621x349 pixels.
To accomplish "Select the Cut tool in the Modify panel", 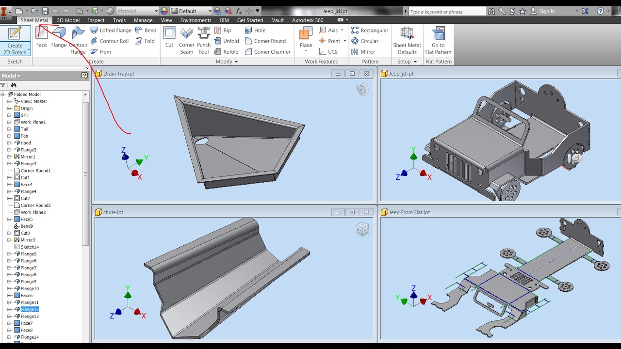I will click(169, 37).
